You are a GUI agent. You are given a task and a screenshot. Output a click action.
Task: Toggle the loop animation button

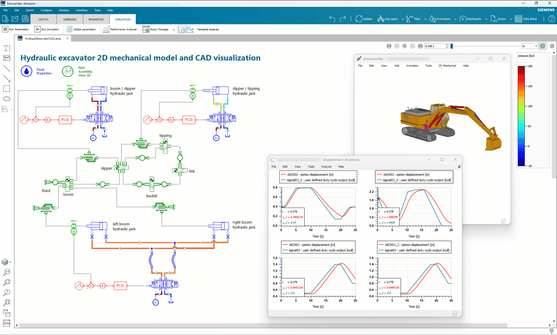(x=542, y=46)
